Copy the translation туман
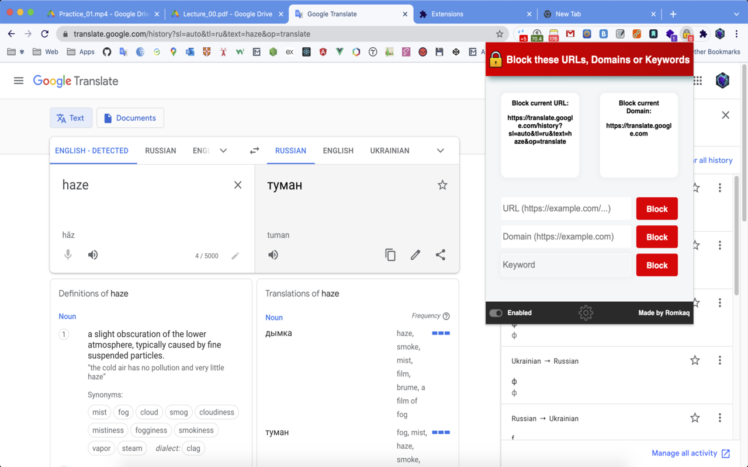Image resolution: width=748 pixels, height=467 pixels. 390,255
